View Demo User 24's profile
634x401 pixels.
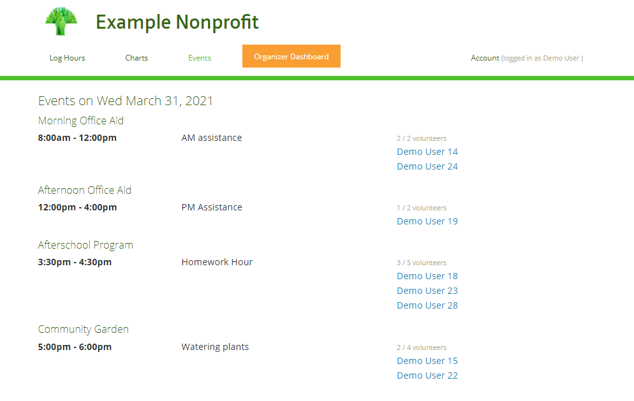(427, 166)
